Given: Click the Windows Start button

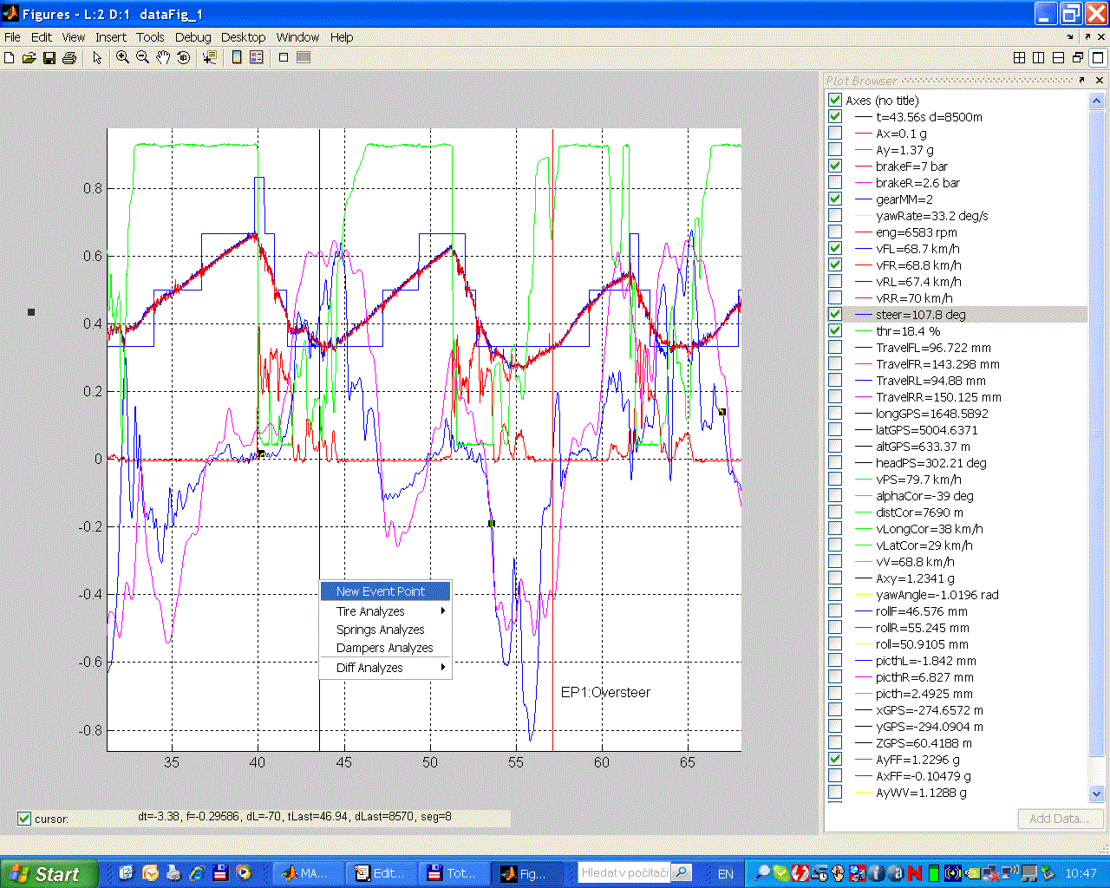Looking at the screenshot, I should pos(45,873).
